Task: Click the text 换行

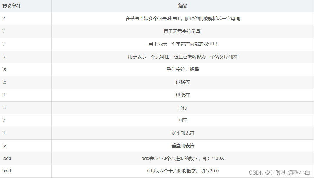Action: 183,108
